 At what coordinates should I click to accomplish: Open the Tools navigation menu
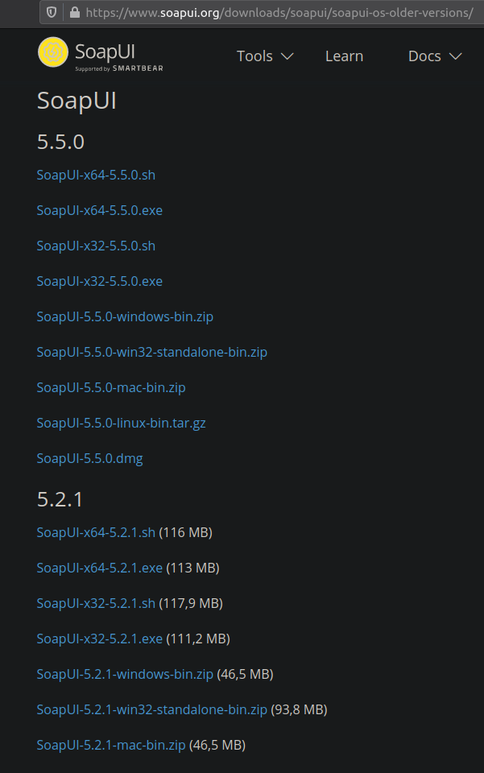[254, 56]
